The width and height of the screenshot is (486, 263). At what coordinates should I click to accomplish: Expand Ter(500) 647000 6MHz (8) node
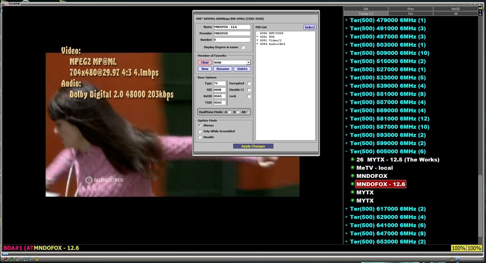tap(346, 233)
